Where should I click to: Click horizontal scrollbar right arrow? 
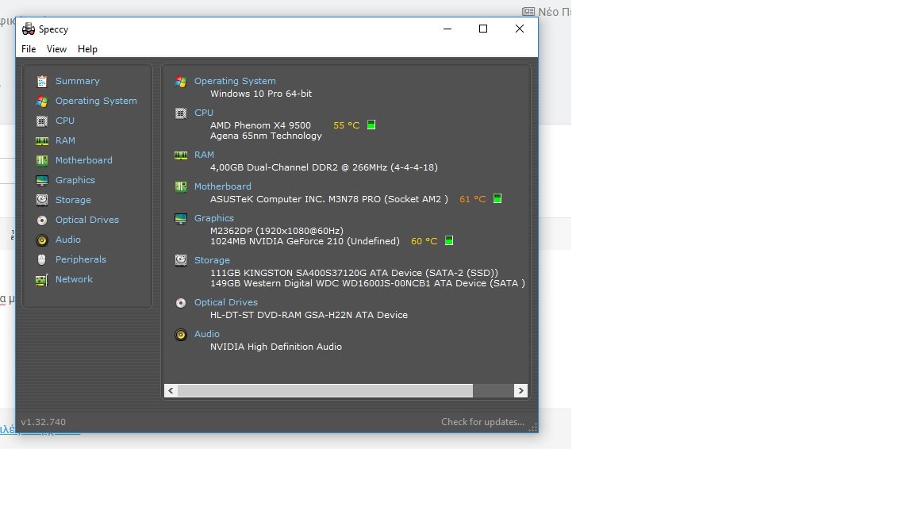coord(520,390)
